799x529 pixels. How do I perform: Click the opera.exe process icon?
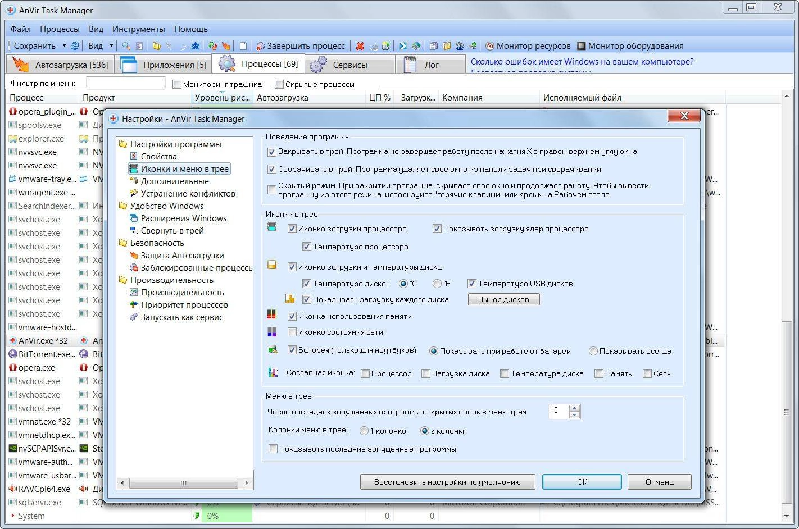[x=13, y=368]
